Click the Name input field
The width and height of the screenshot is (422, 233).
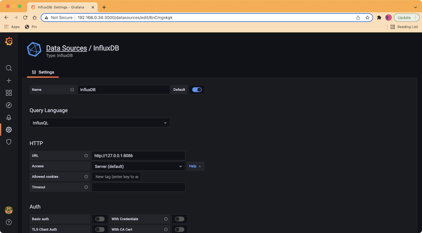[x=124, y=90]
